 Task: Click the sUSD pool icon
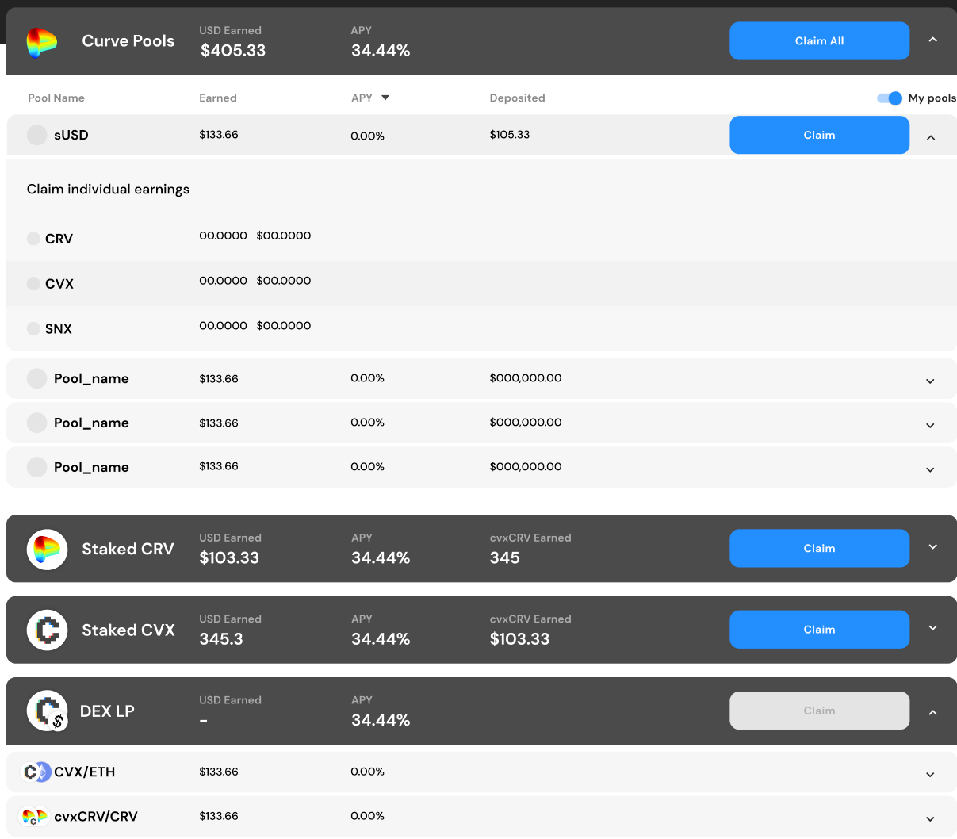[x=36, y=135]
